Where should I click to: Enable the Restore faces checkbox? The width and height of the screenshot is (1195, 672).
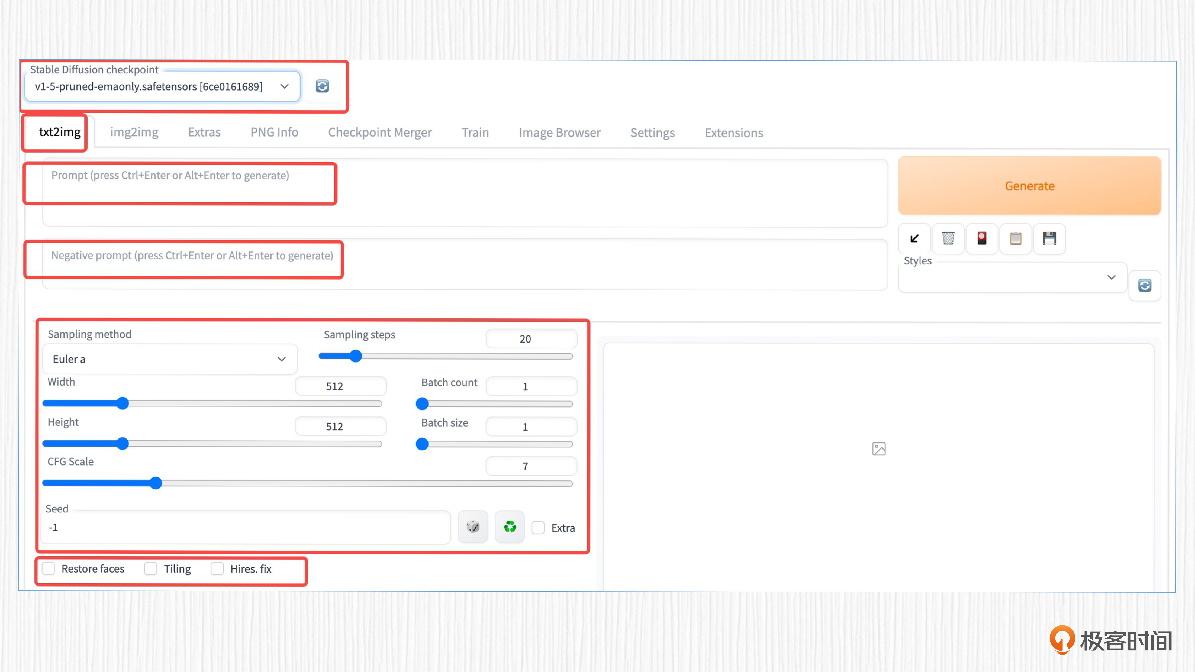[x=49, y=568]
